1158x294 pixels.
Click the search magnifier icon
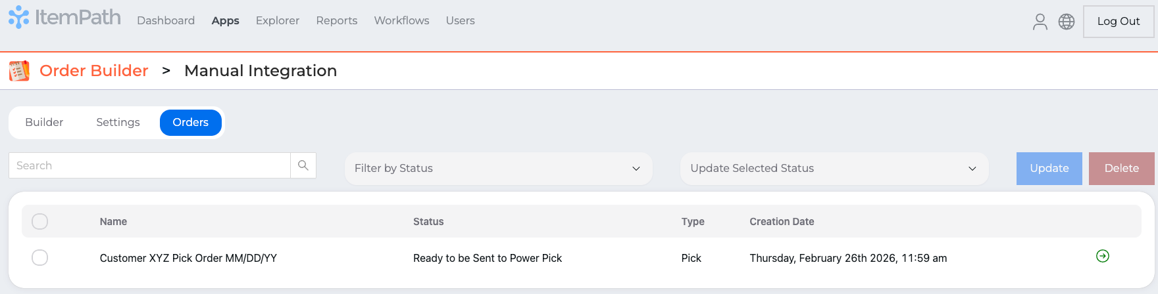(x=303, y=165)
